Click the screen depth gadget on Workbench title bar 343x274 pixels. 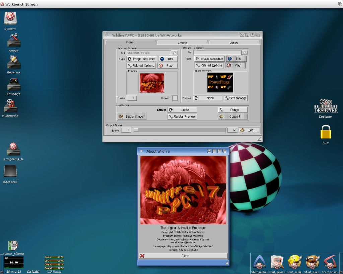[340, 4]
